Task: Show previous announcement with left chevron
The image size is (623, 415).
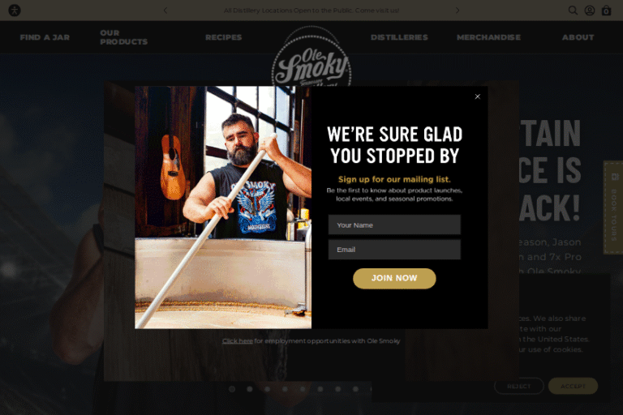Action: [165, 11]
